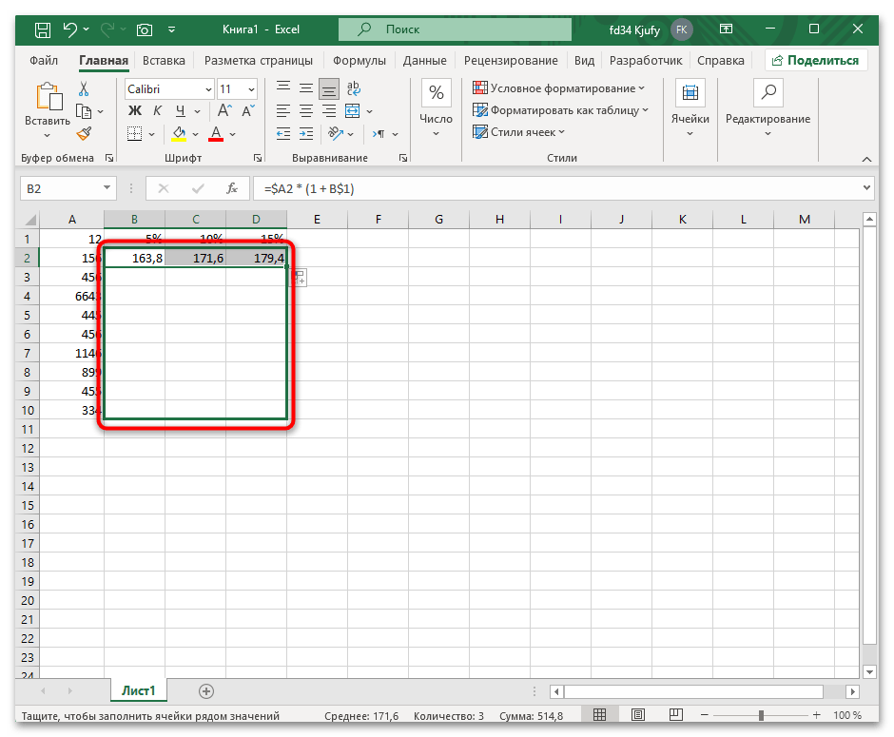
Task: Increase indent
Action: (306, 134)
